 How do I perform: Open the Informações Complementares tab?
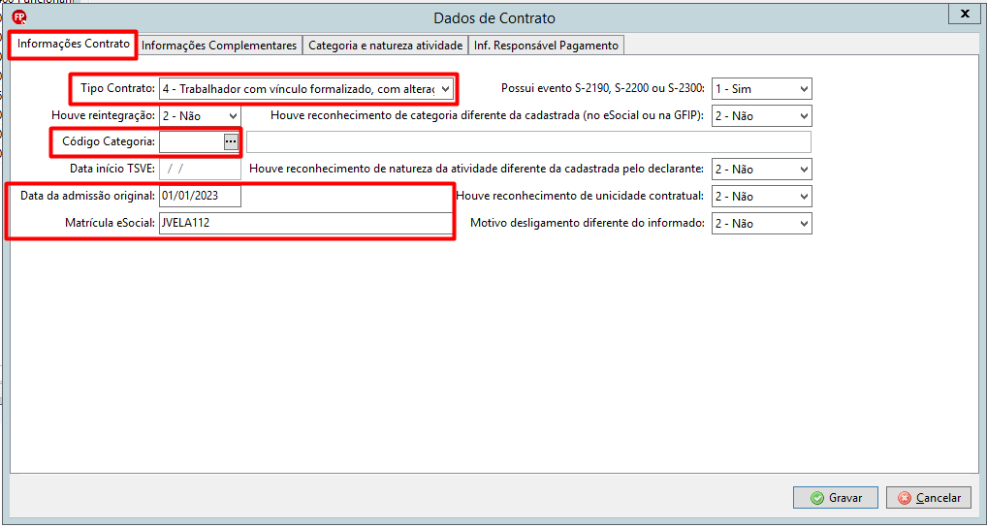(x=219, y=46)
